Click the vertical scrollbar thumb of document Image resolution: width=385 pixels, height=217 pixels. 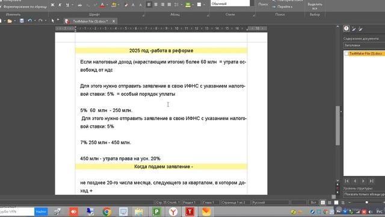[337, 125]
